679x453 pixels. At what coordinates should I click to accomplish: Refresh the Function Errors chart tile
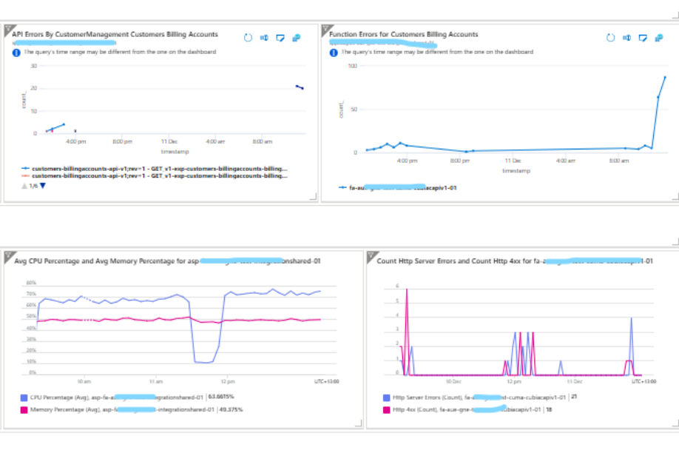[x=609, y=36]
